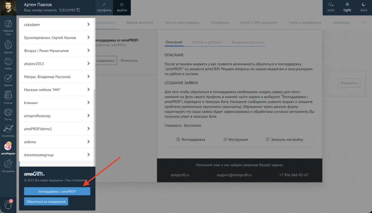Screen dimensions: 372x213
Task: Select the auto theme
Action: [331, 7]
